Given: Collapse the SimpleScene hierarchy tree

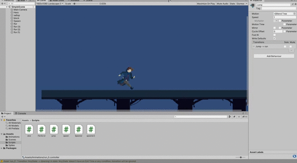Looking at the screenshot, I should pyautogui.click(x=7, y=7).
